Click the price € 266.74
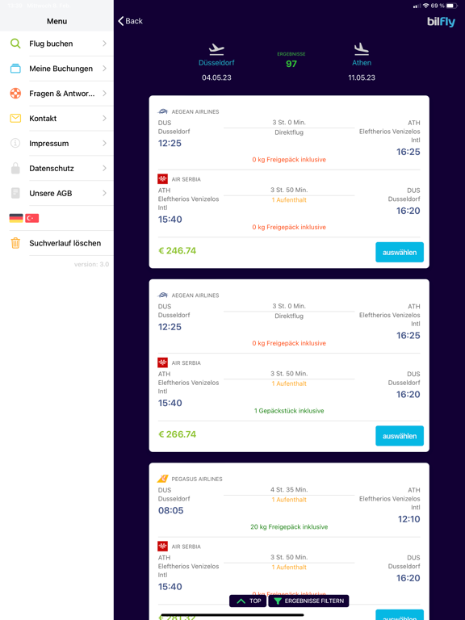The image size is (465, 620). pos(177,434)
